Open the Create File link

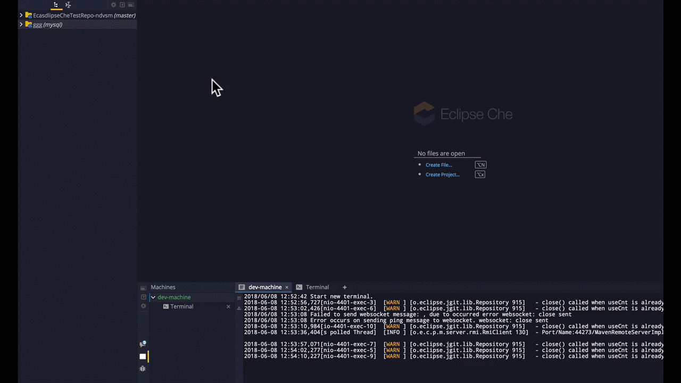pos(438,165)
